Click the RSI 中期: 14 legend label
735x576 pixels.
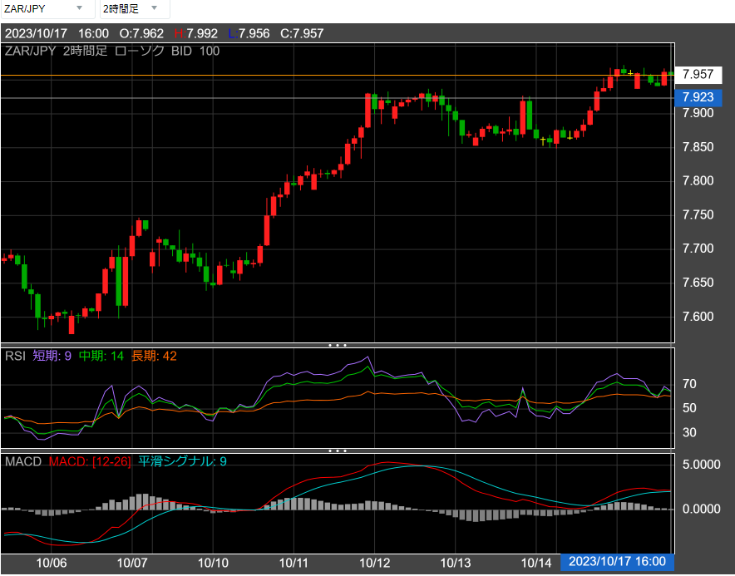coord(101,356)
